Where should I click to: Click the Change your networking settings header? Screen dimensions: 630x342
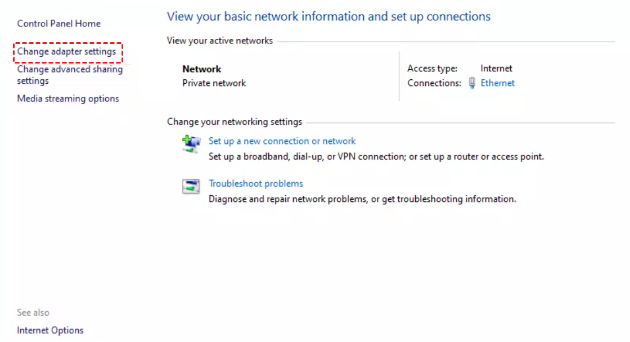click(235, 121)
